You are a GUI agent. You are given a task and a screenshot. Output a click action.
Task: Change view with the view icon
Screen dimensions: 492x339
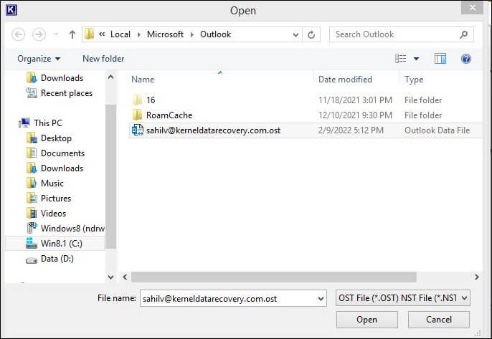(400, 59)
